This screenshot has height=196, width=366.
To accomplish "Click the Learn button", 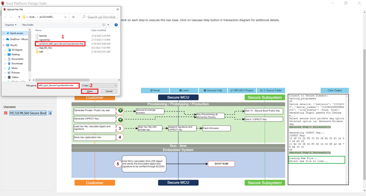I will tap(184, 90).
